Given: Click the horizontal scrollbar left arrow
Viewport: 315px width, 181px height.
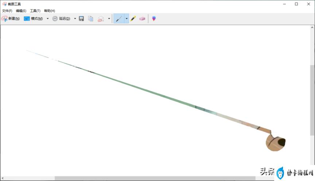Looking at the screenshot, I should coord(3,178).
